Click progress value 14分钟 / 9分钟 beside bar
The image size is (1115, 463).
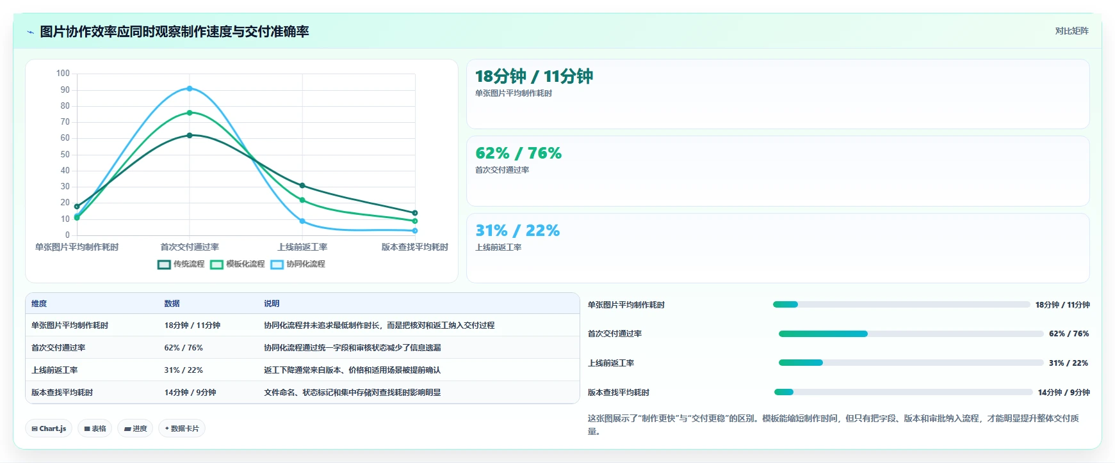tap(1064, 393)
